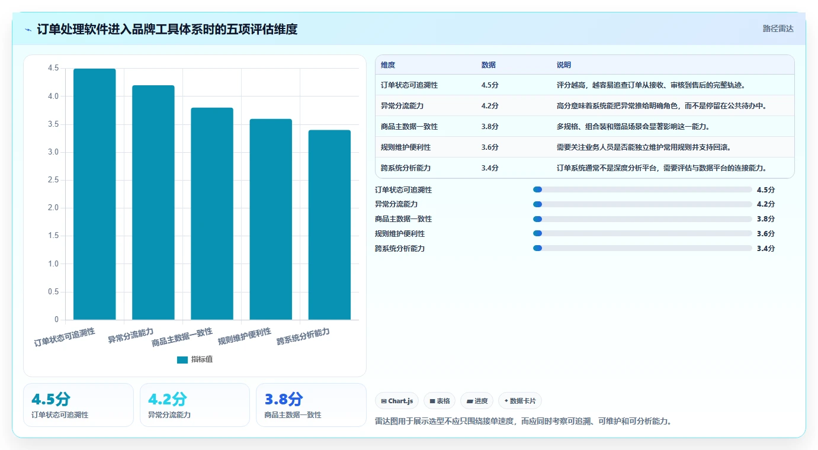Click x-axis label 订单状态可追溯性
The width and height of the screenshot is (818, 450).
65,337
